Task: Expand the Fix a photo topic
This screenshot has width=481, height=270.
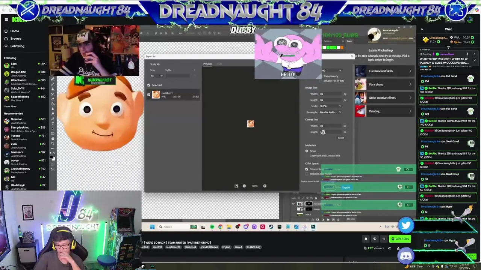Action: pyautogui.click(x=384, y=84)
